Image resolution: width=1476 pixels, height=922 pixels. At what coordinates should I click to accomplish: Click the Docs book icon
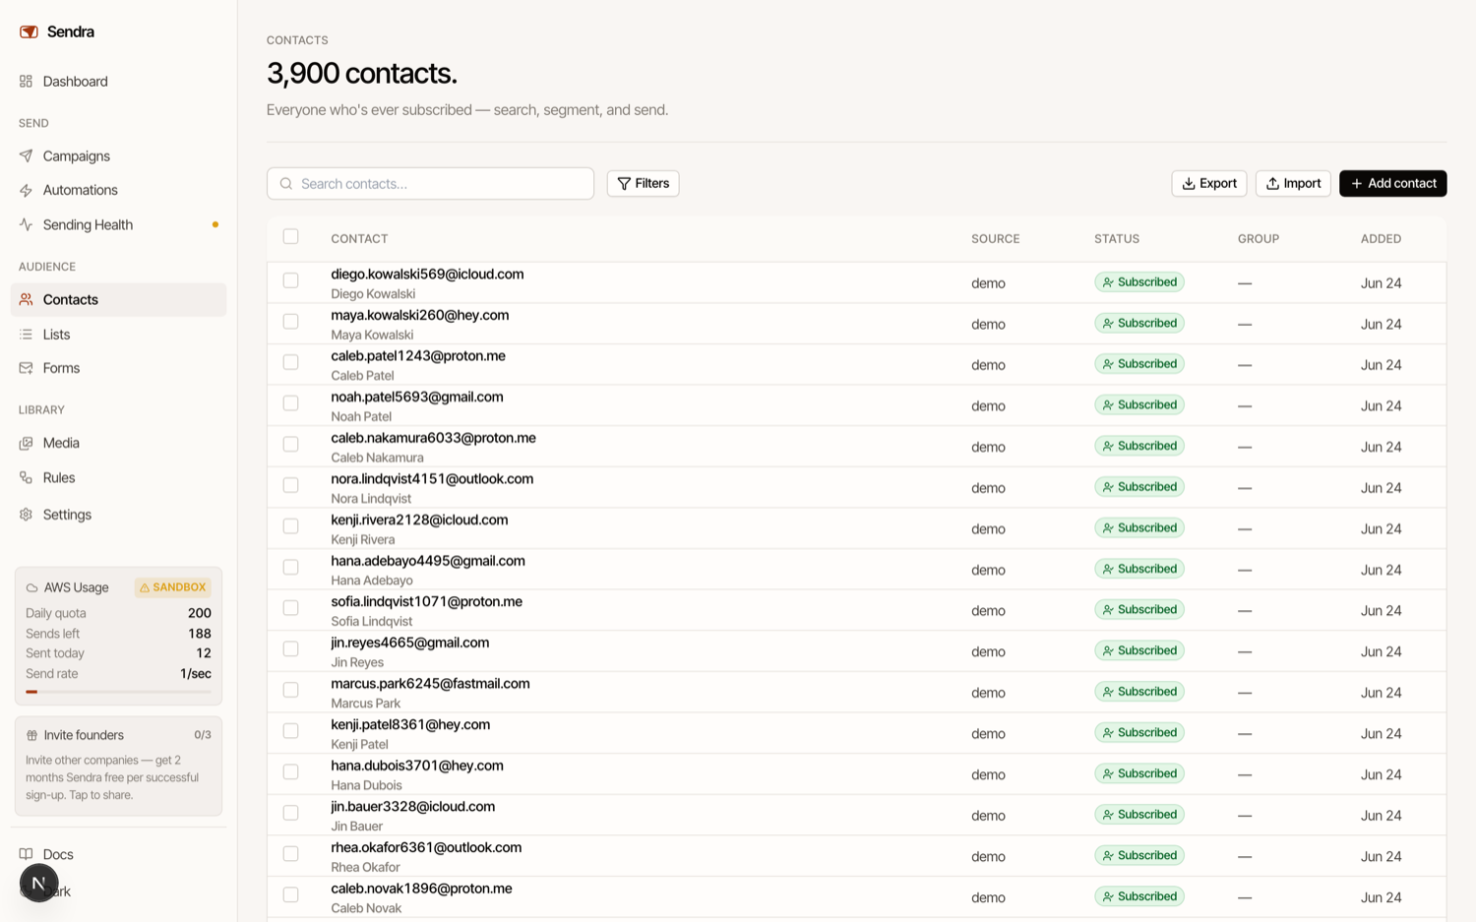[x=26, y=854]
